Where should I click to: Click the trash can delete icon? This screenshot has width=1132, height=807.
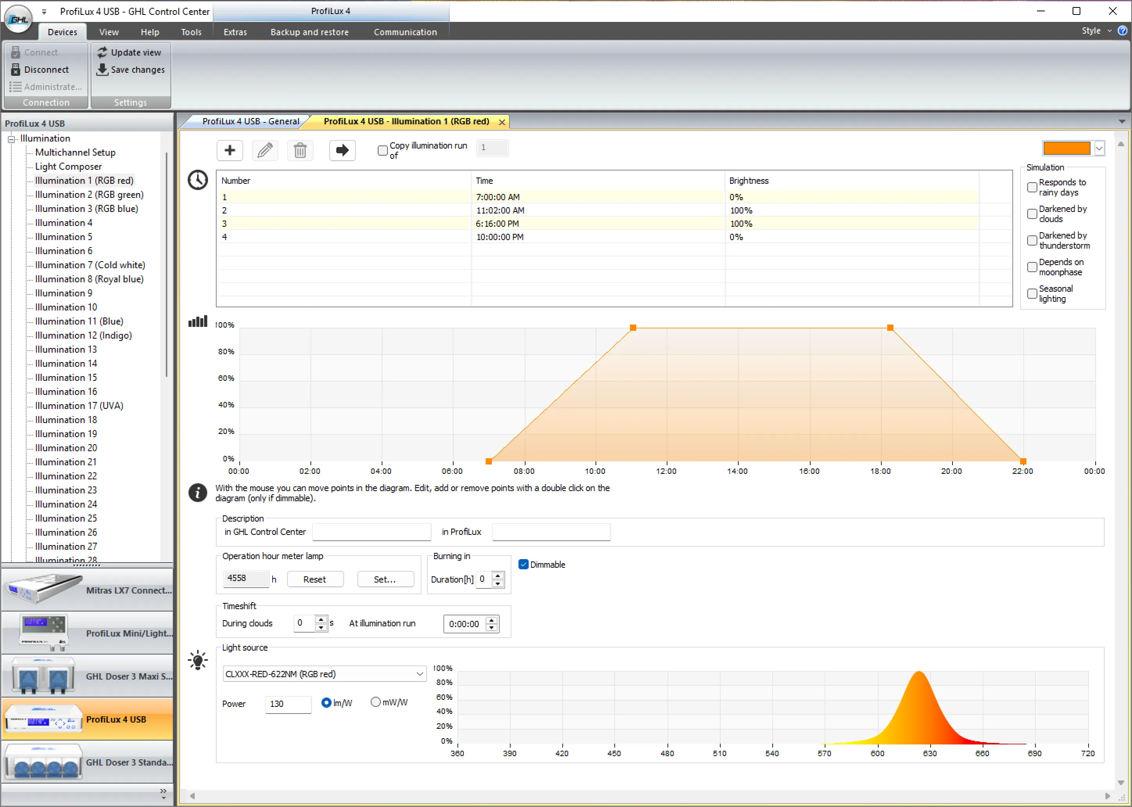click(300, 150)
